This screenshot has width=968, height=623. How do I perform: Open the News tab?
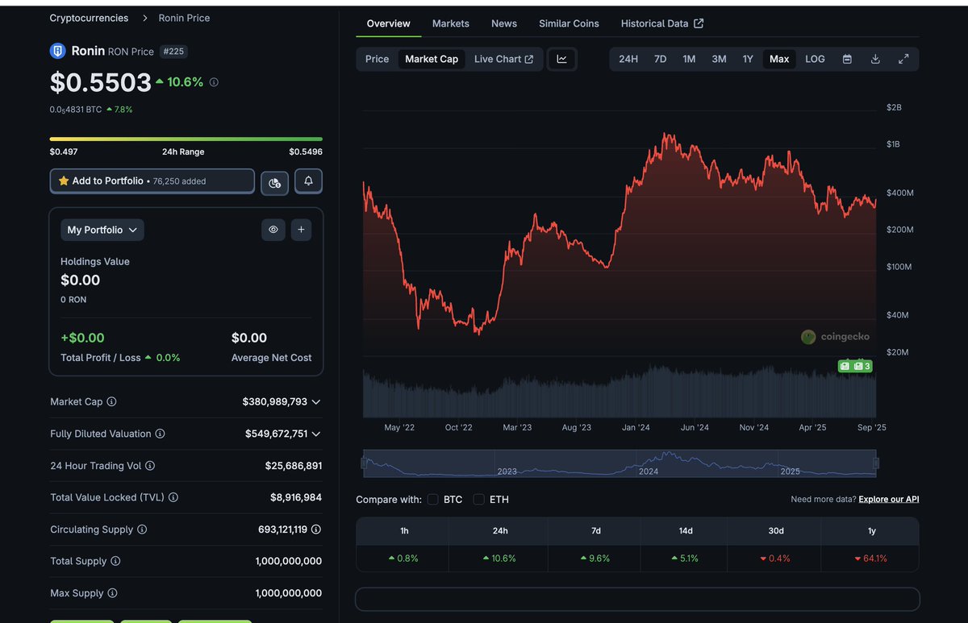click(504, 23)
